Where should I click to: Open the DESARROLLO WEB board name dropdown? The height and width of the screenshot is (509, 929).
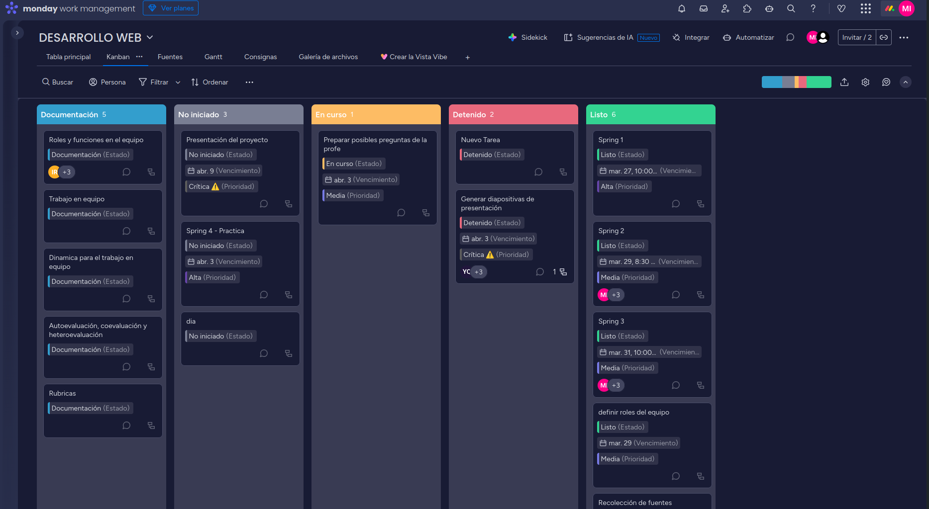(150, 38)
